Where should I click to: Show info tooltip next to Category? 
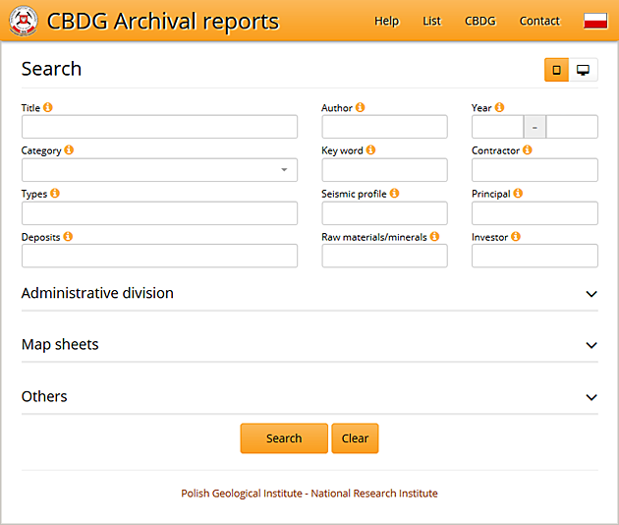coord(69,150)
